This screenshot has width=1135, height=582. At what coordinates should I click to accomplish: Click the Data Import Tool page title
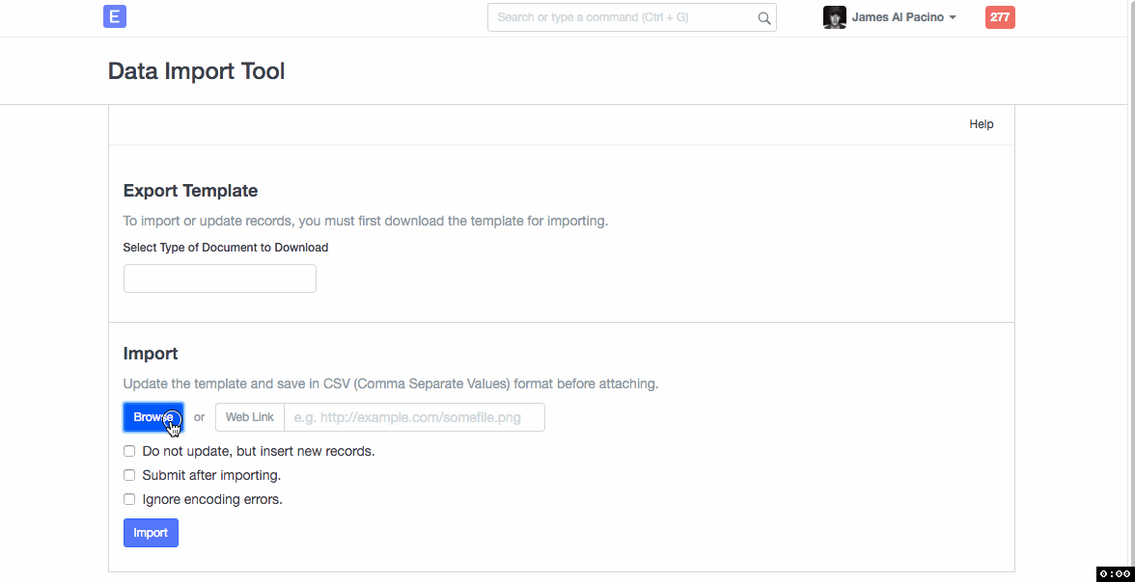pos(196,71)
